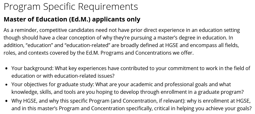Click the 'Your background:' bullet text
The image size is (255, 114).
coord(32,69)
